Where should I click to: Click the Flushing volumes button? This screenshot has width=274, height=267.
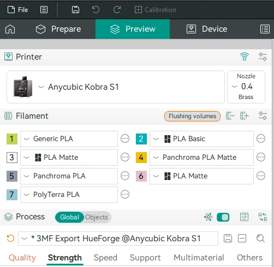pyautogui.click(x=192, y=116)
